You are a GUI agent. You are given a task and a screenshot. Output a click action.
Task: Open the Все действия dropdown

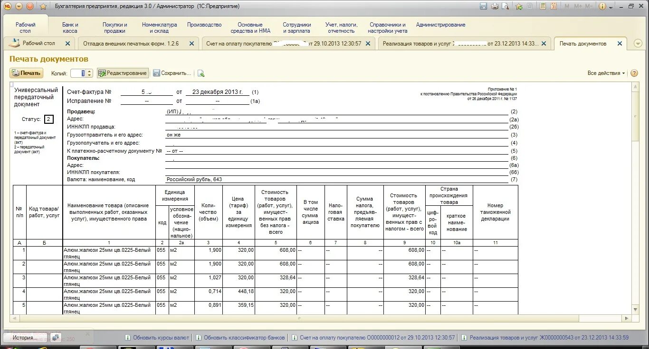(606, 73)
